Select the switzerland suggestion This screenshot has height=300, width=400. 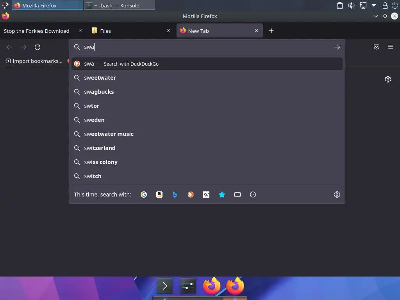(x=207, y=148)
